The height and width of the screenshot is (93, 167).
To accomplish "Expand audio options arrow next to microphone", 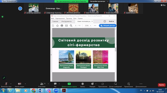I will (11, 84).
